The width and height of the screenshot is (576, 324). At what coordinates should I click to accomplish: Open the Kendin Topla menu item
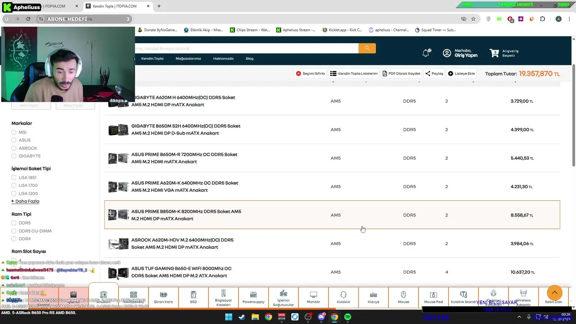coord(152,58)
